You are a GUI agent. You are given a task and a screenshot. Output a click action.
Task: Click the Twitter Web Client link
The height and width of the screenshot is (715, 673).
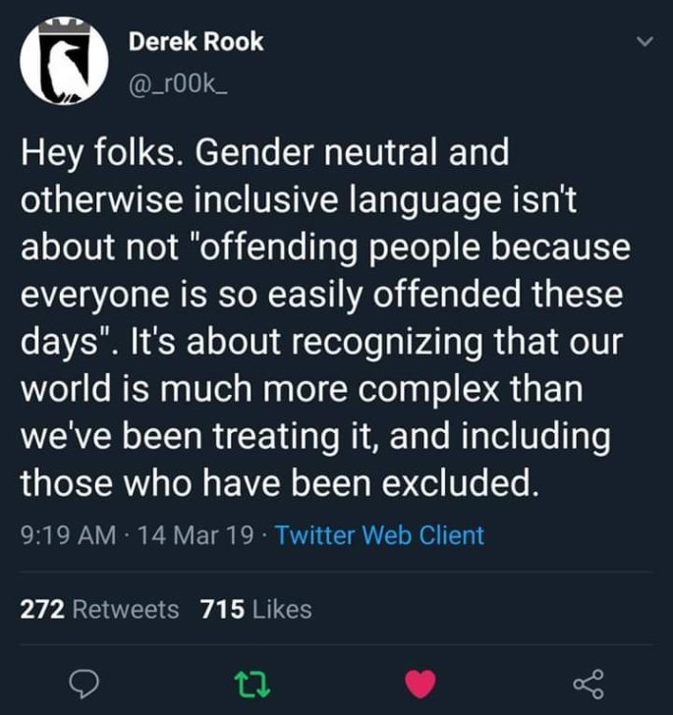380,535
